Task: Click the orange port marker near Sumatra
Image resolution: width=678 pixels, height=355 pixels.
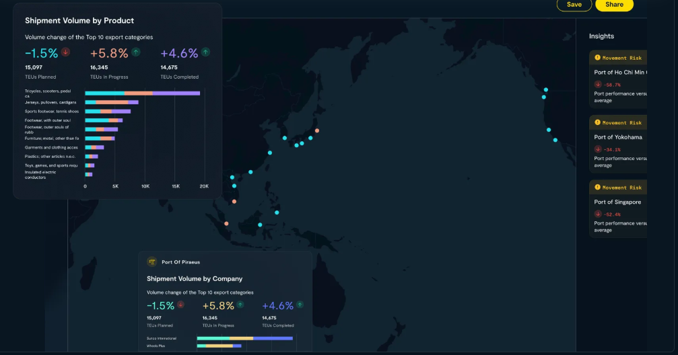Action: pos(226,224)
